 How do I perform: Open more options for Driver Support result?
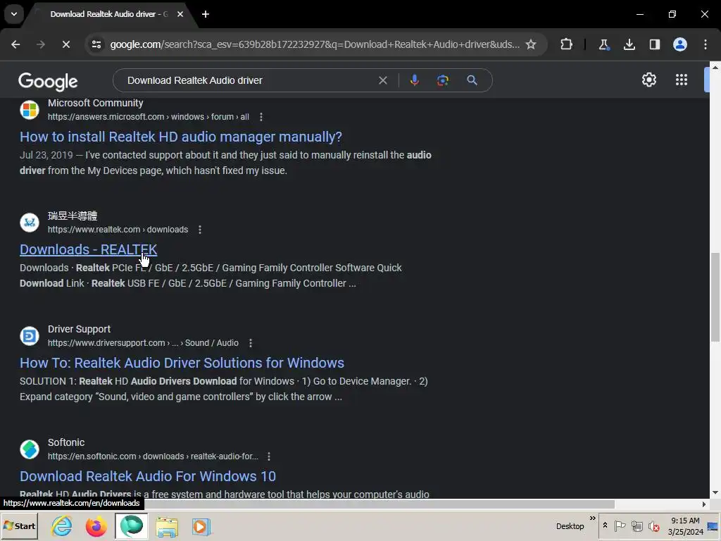pos(251,343)
